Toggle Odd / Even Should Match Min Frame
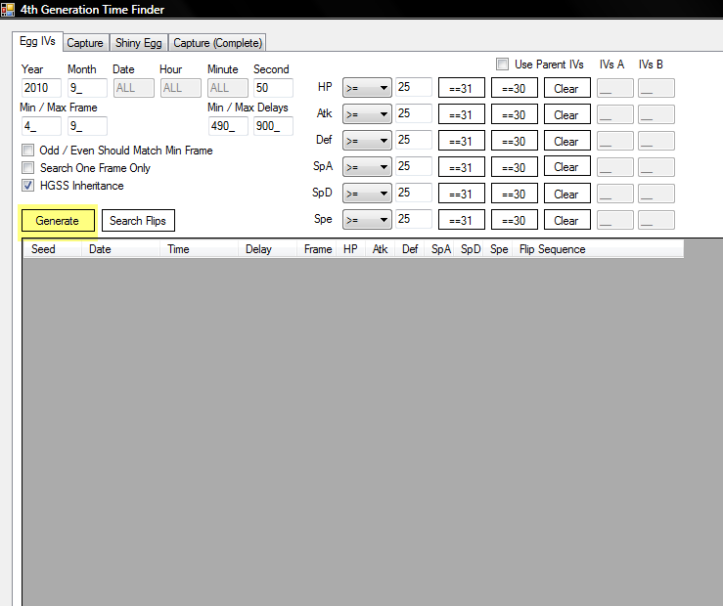Image resolution: width=723 pixels, height=606 pixels. (27, 151)
